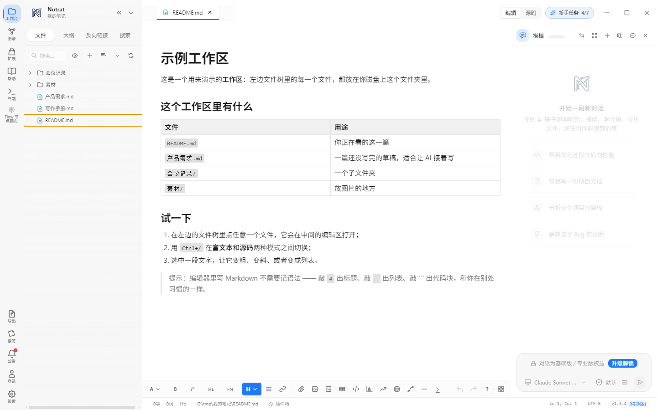Screen dimensions: 657x410
Task: Switch to the 大纲 outline tab
Action: 69,36
